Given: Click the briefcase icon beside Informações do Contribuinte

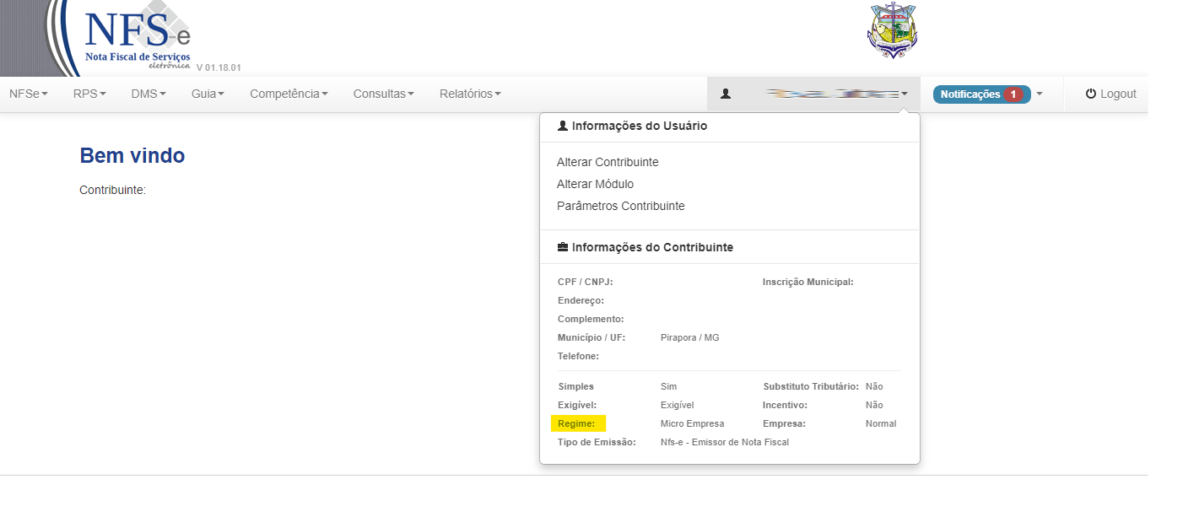Looking at the screenshot, I should pyautogui.click(x=562, y=246).
